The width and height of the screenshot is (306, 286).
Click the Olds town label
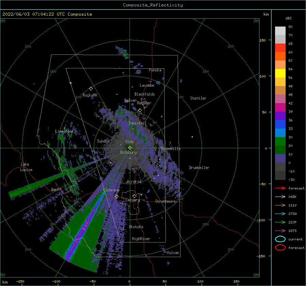tap(130, 142)
